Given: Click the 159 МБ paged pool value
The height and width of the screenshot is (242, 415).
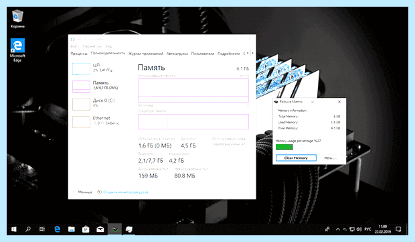Looking at the screenshot, I should (148, 176).
